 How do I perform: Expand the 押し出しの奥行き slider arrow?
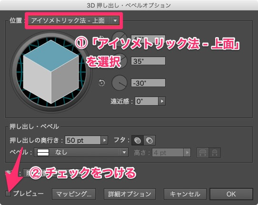(x=104, y=140)
